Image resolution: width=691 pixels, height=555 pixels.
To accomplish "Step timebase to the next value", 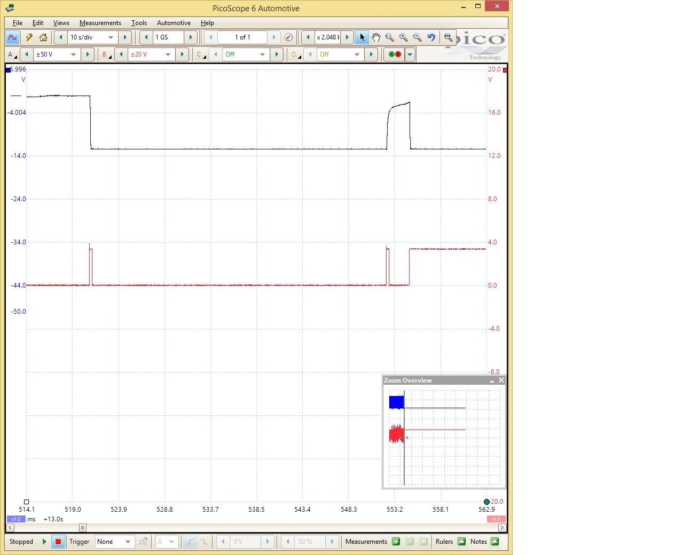I will (x=125, y=37).
